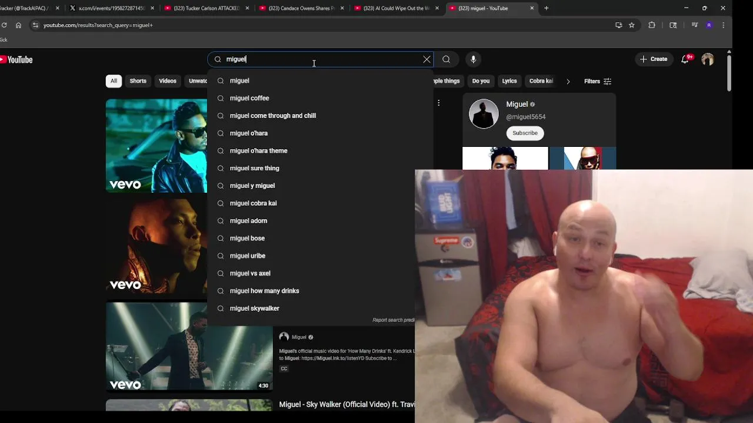Show more filter chips with the right chevron
The height and width of the screenshot is (423, 753).
[x=568, y=81]
